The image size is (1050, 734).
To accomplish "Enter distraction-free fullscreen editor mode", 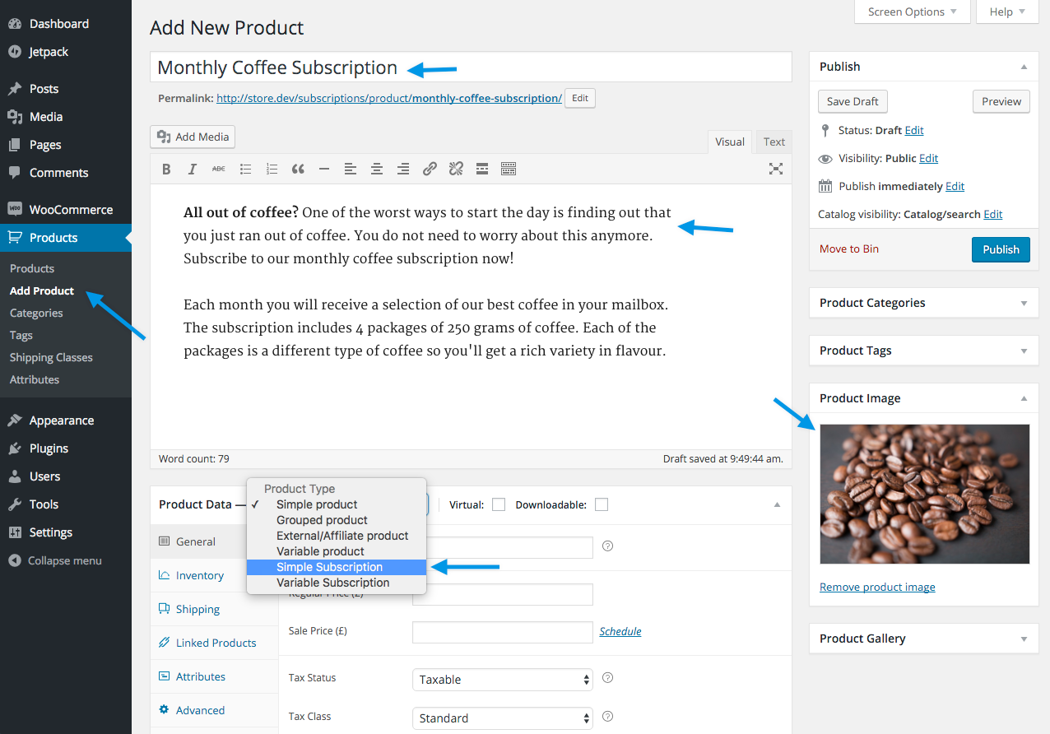I will 775,169.
